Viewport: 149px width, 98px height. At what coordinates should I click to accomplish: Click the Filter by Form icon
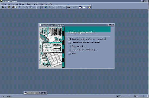pos(61,7)
